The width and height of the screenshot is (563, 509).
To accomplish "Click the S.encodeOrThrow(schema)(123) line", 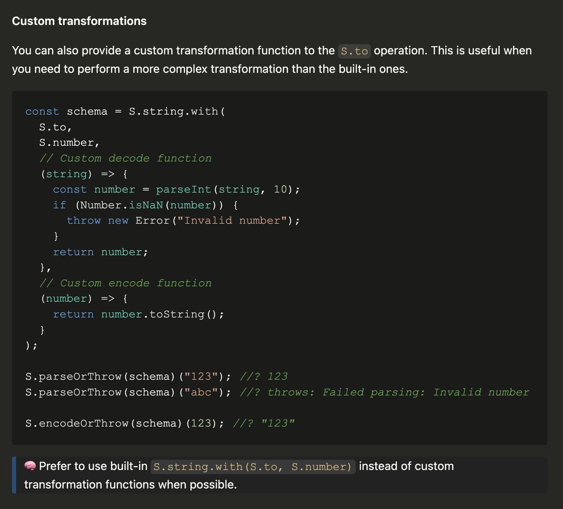I will pos(160,424).
